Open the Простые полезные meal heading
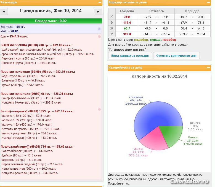The image size is (215, 187). tap(38, 72)
